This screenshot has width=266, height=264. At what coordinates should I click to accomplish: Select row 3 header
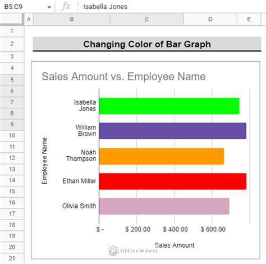click(x=12, y=56)
